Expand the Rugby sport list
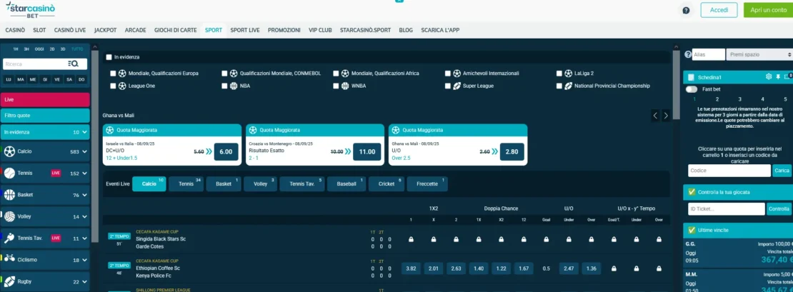Image resolution: width=793 pixels, height=292 pixels. (x=84, y=281)
